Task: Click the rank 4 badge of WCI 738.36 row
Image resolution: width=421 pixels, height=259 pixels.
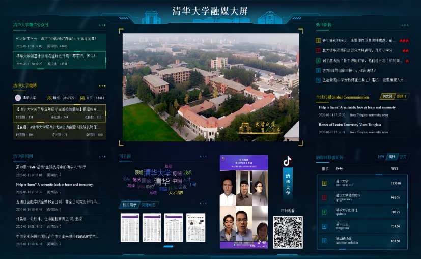Action: (x=324, y=226)
